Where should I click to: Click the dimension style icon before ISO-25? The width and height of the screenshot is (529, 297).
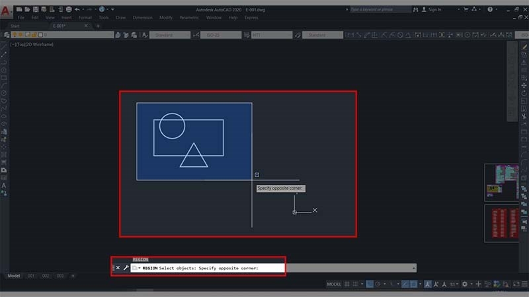(x=196, y=35)
